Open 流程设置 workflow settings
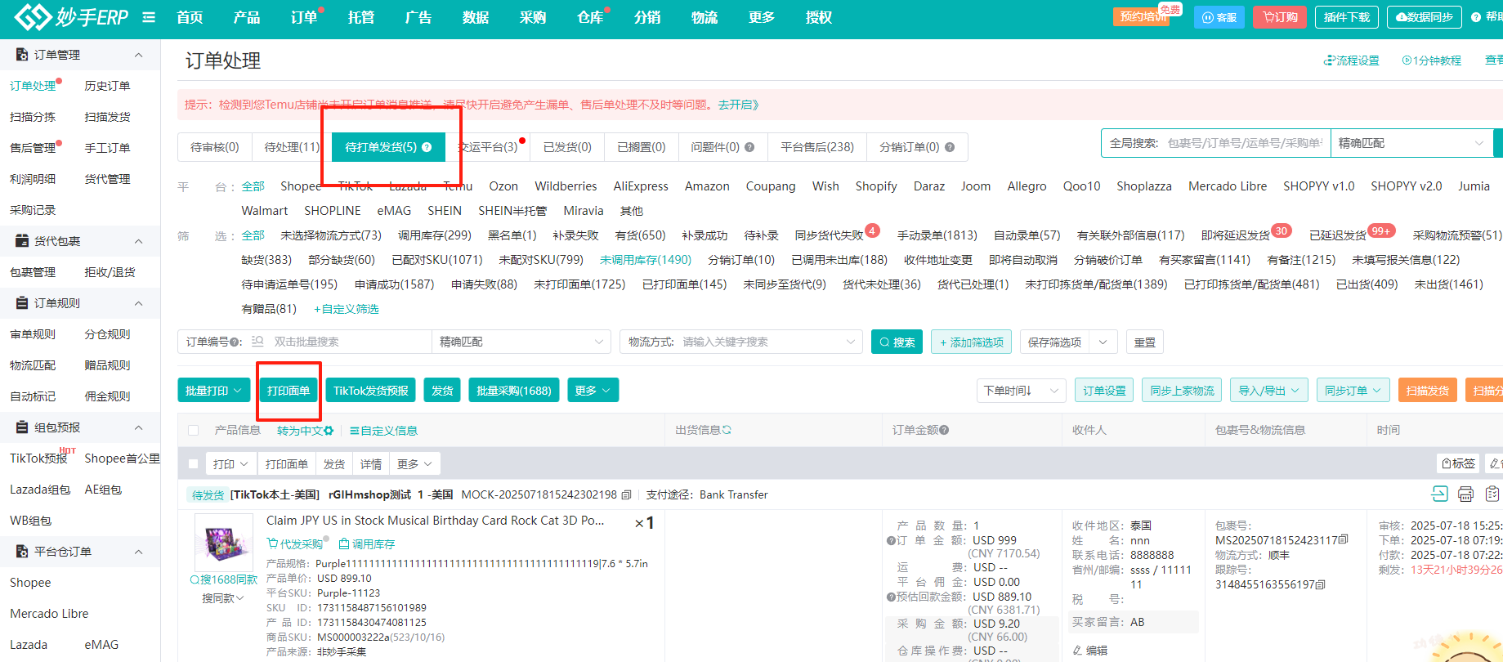Viewport: 1503px width, 662px height. pyautogui.click(x=1352, y=60)
